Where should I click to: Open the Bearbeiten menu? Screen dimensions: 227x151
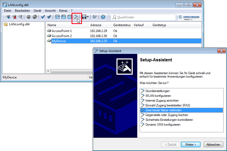22,11
